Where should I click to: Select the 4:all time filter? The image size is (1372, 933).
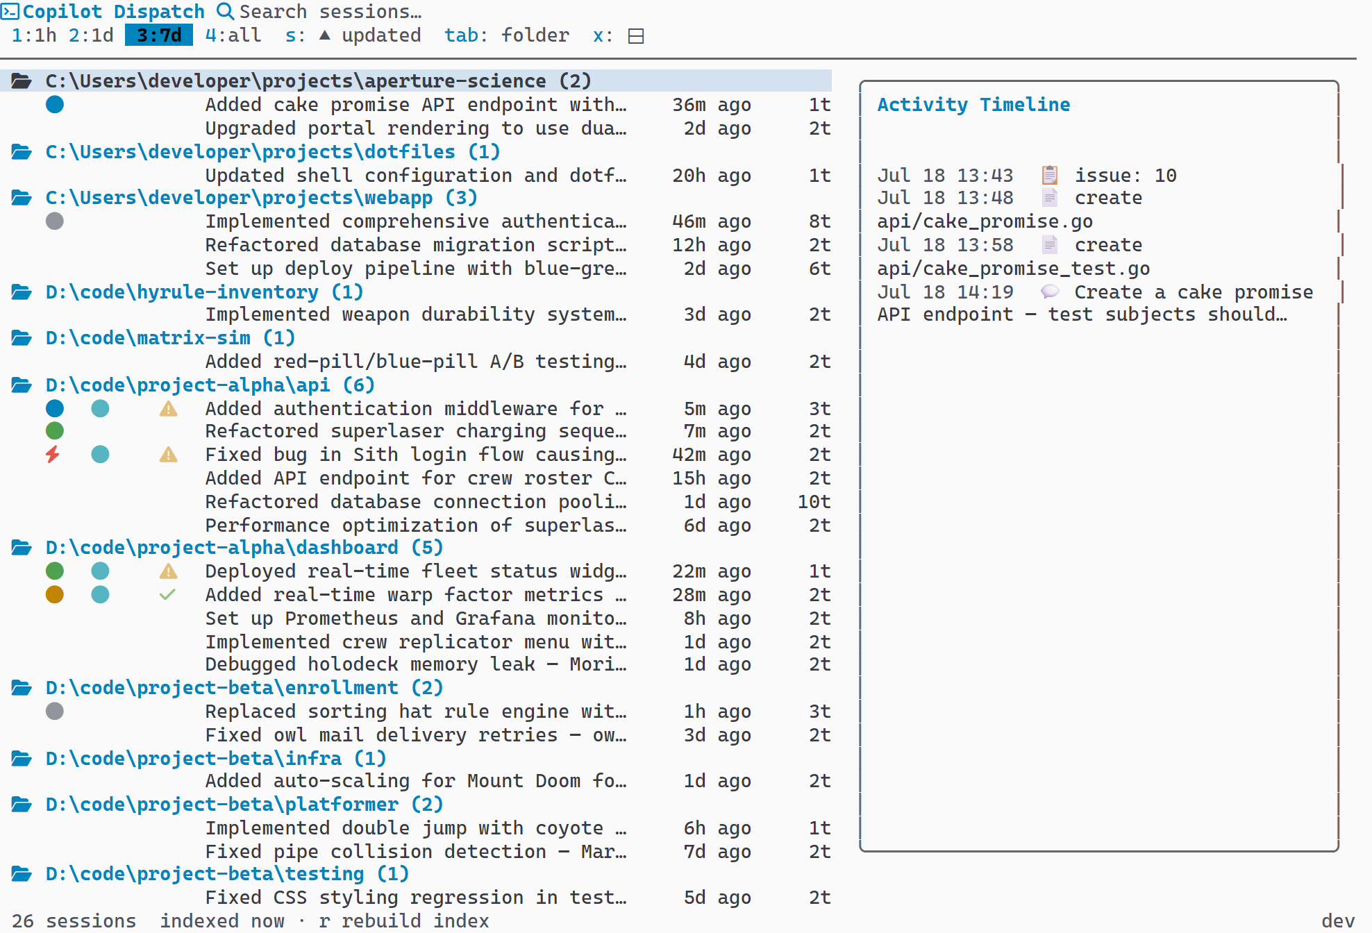pyautogui.click(x=233, y=35)
